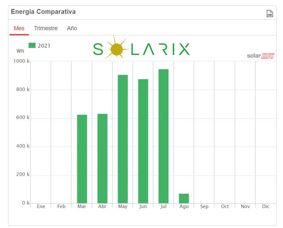Pick the June energy bar
Viewport: 283px width, 228px height.
[x=143, y=141]
